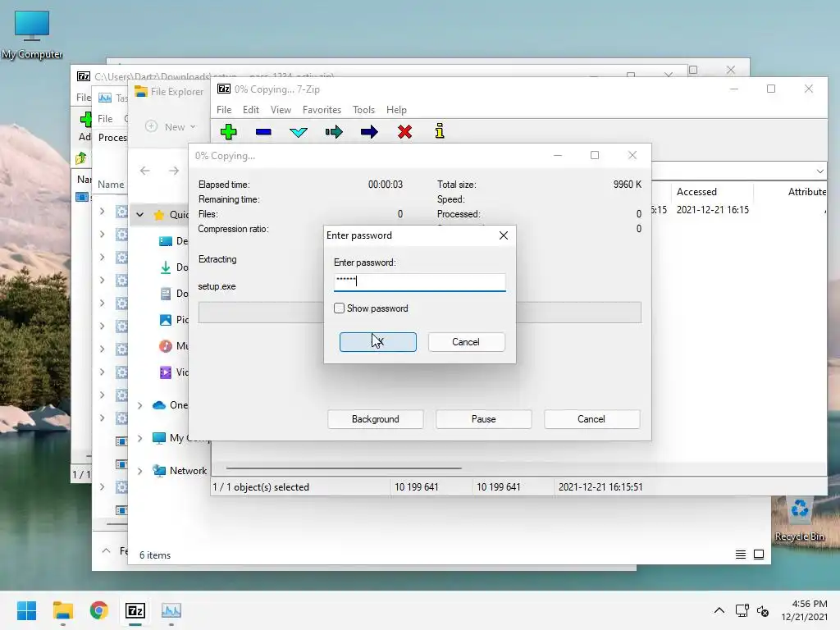Screen dimensions: 840x630
Task: Open the Recycle Bin desktop icon
Action: coord(799,518)
